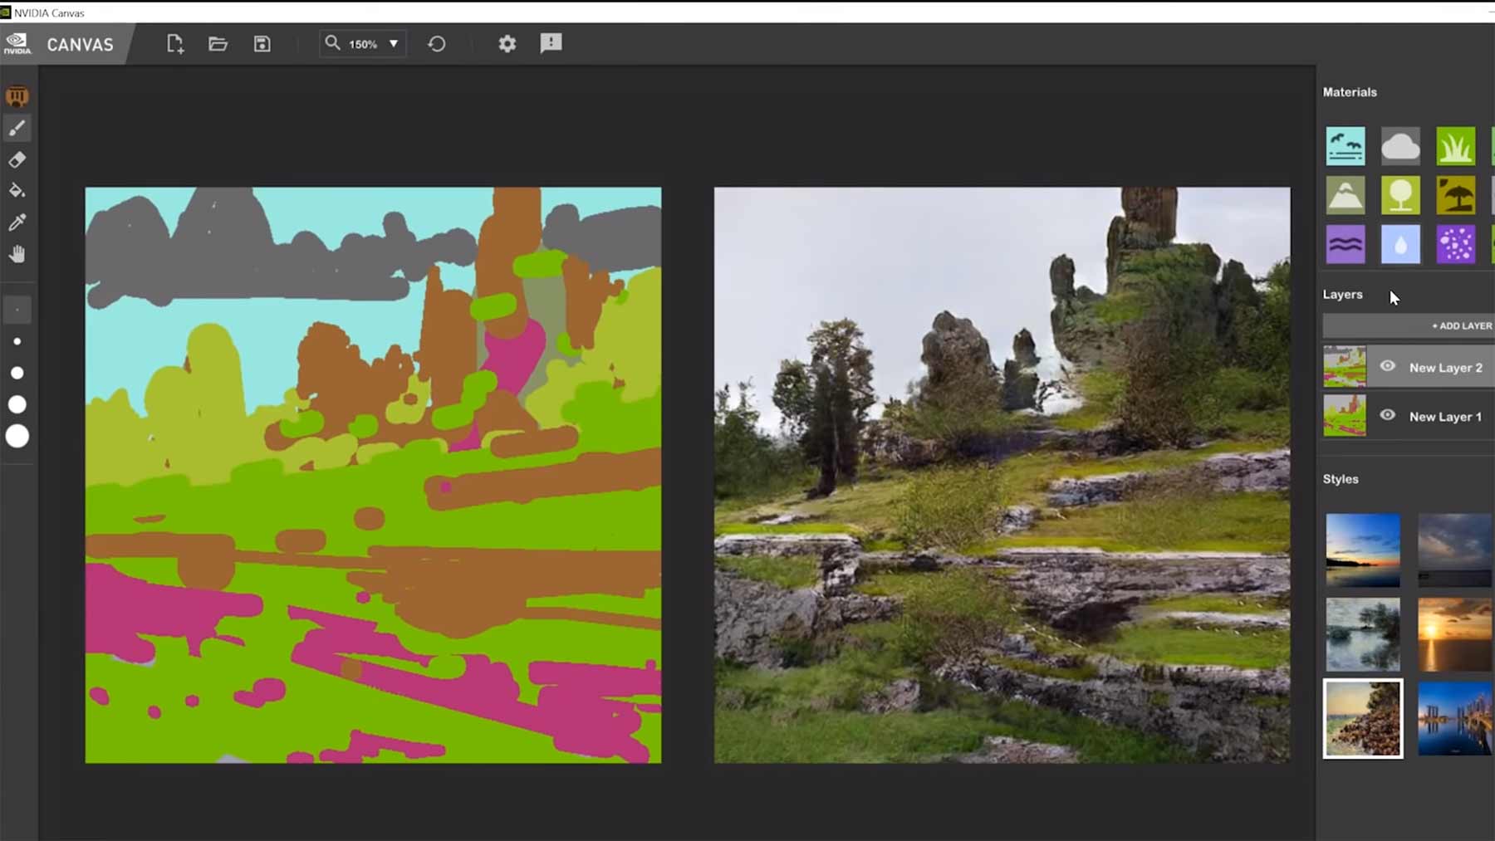Hide New Layer 2 visibility
The height and width of the screenshot is (841, 1495).
[1387, 366]
